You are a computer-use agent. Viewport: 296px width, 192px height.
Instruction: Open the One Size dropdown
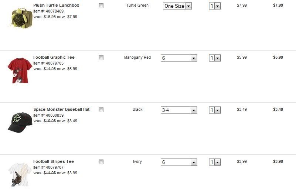[x=177, y=6]
